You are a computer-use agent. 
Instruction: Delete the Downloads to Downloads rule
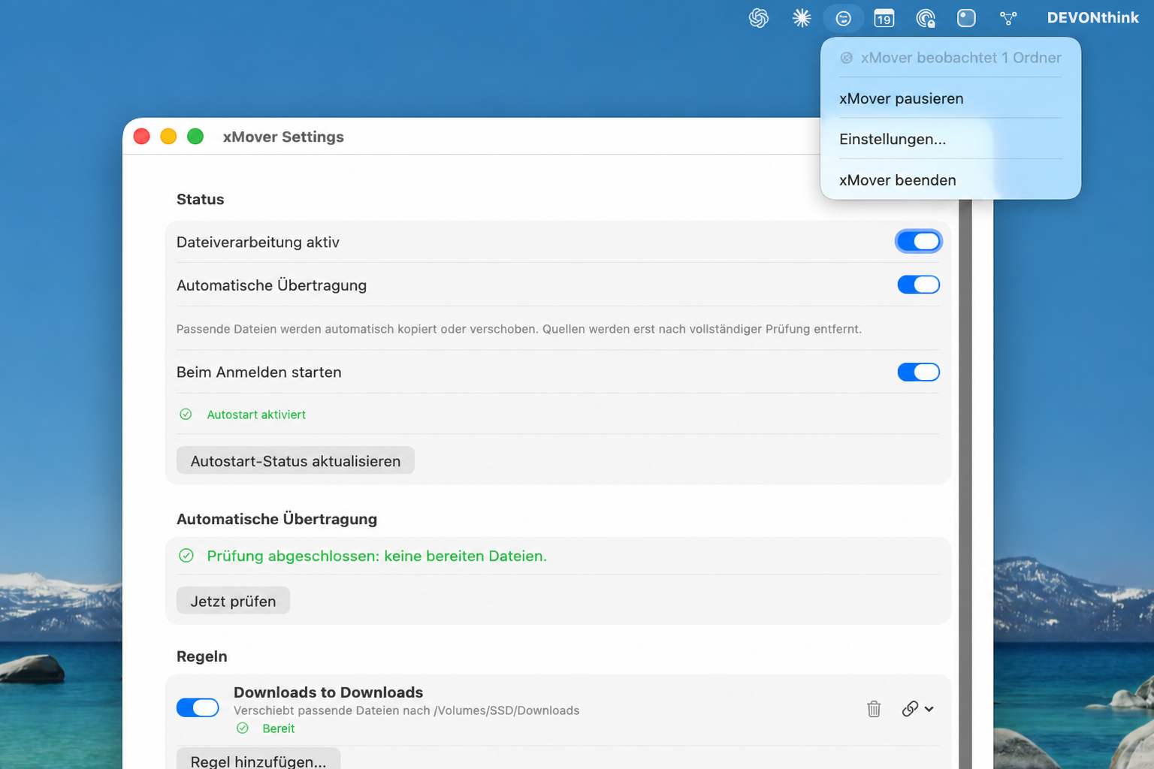pyautogui.click(x=874, y=709)
